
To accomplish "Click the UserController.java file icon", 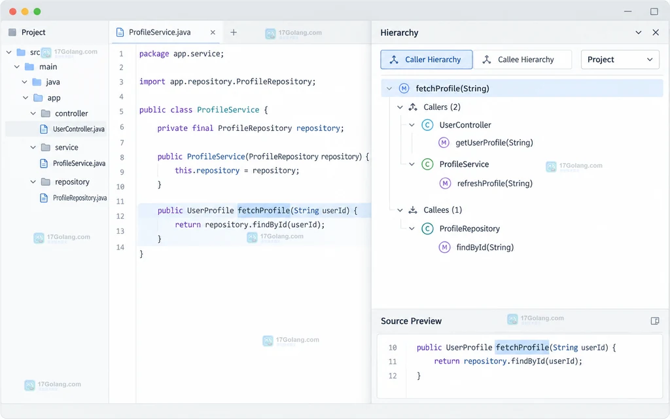I will tap(44, 129).
